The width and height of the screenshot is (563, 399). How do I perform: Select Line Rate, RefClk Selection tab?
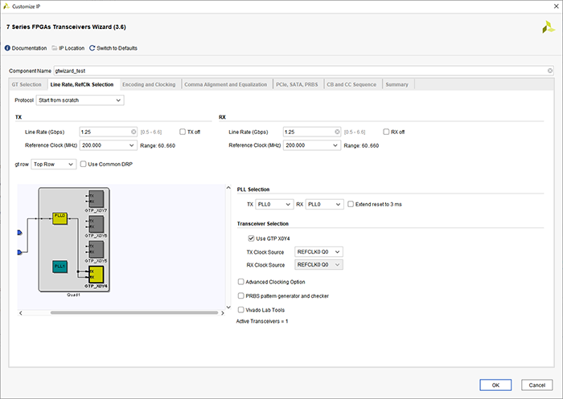click(82, 84)
